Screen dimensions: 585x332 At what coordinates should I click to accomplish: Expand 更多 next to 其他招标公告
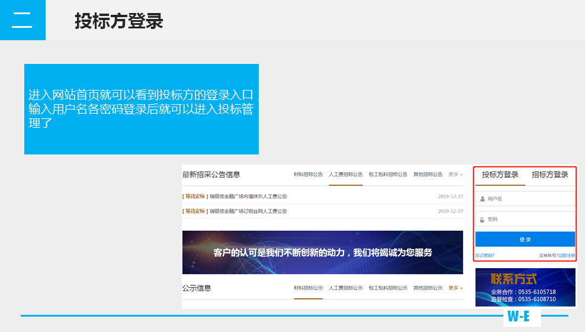pos(455,175)
